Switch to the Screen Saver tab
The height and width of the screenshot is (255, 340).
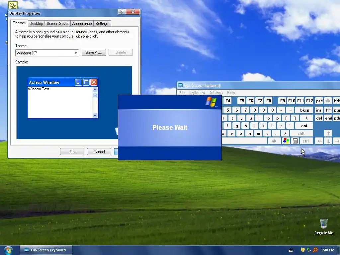[x=58, y=24]
